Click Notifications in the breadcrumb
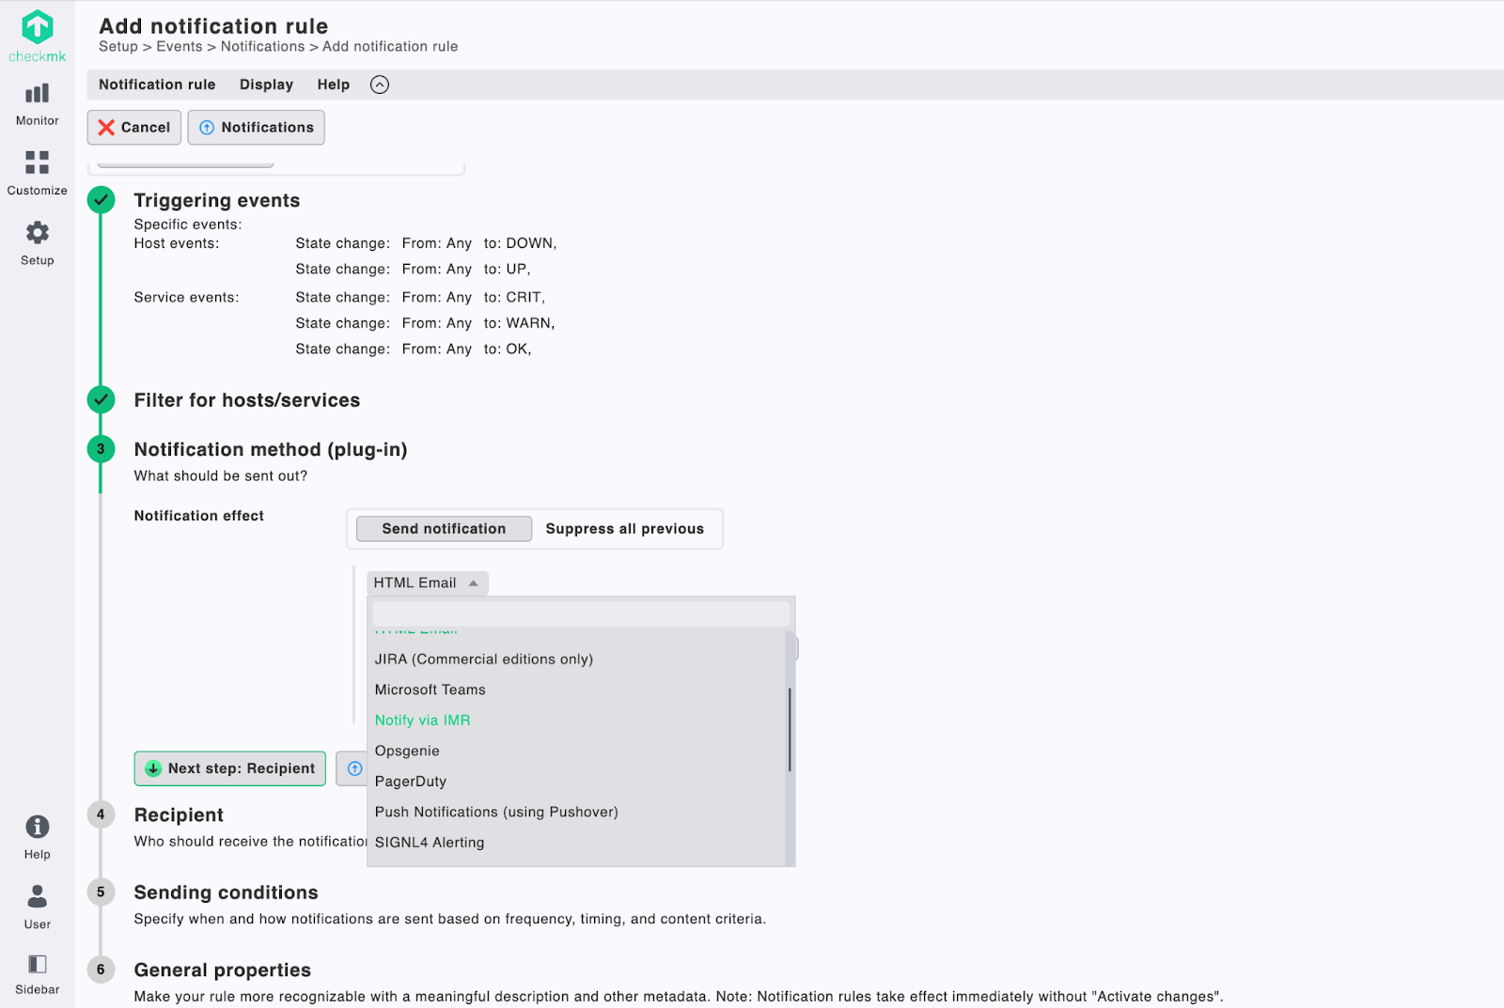The height and width of the screenshot is (1008, 1504). tap(262, 47)
